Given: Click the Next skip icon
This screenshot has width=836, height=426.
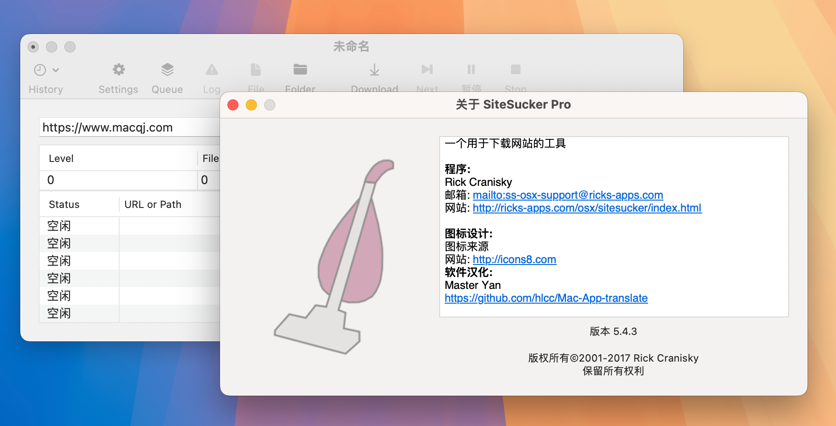Looking at the screenshot, I should pos(427,69).
